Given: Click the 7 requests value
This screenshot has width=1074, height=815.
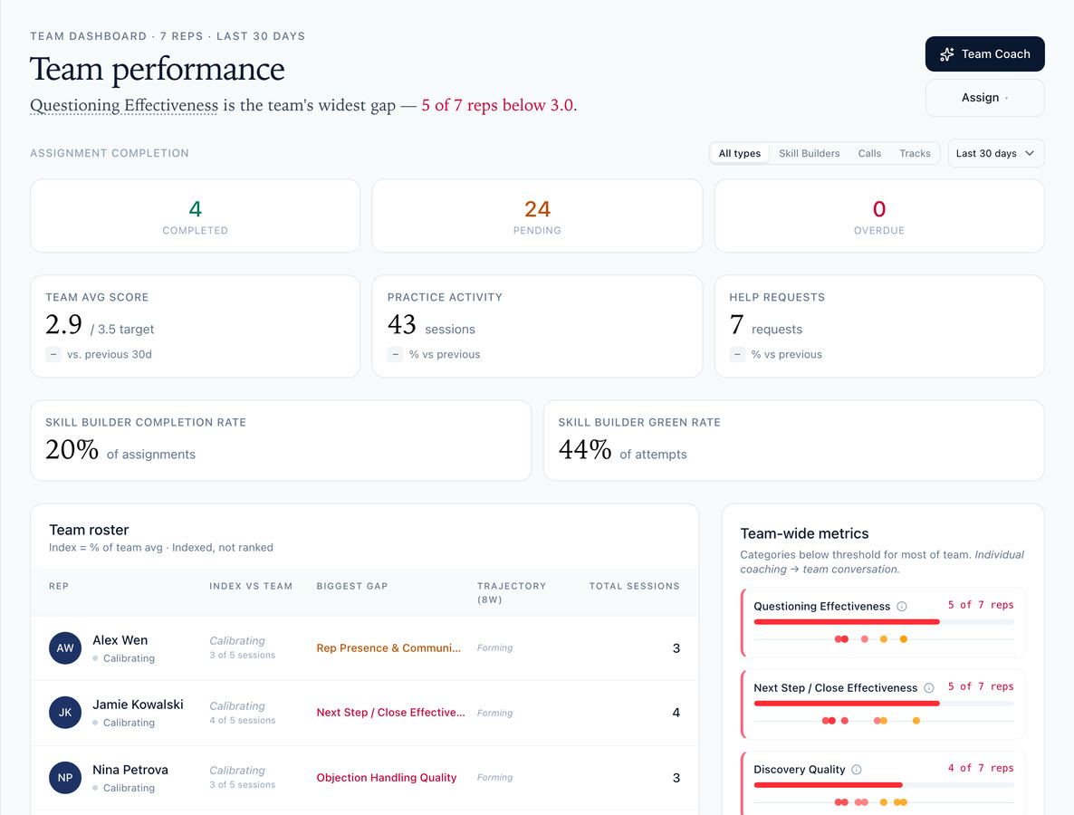Looking at the screenshot, I should click(736, 324).
